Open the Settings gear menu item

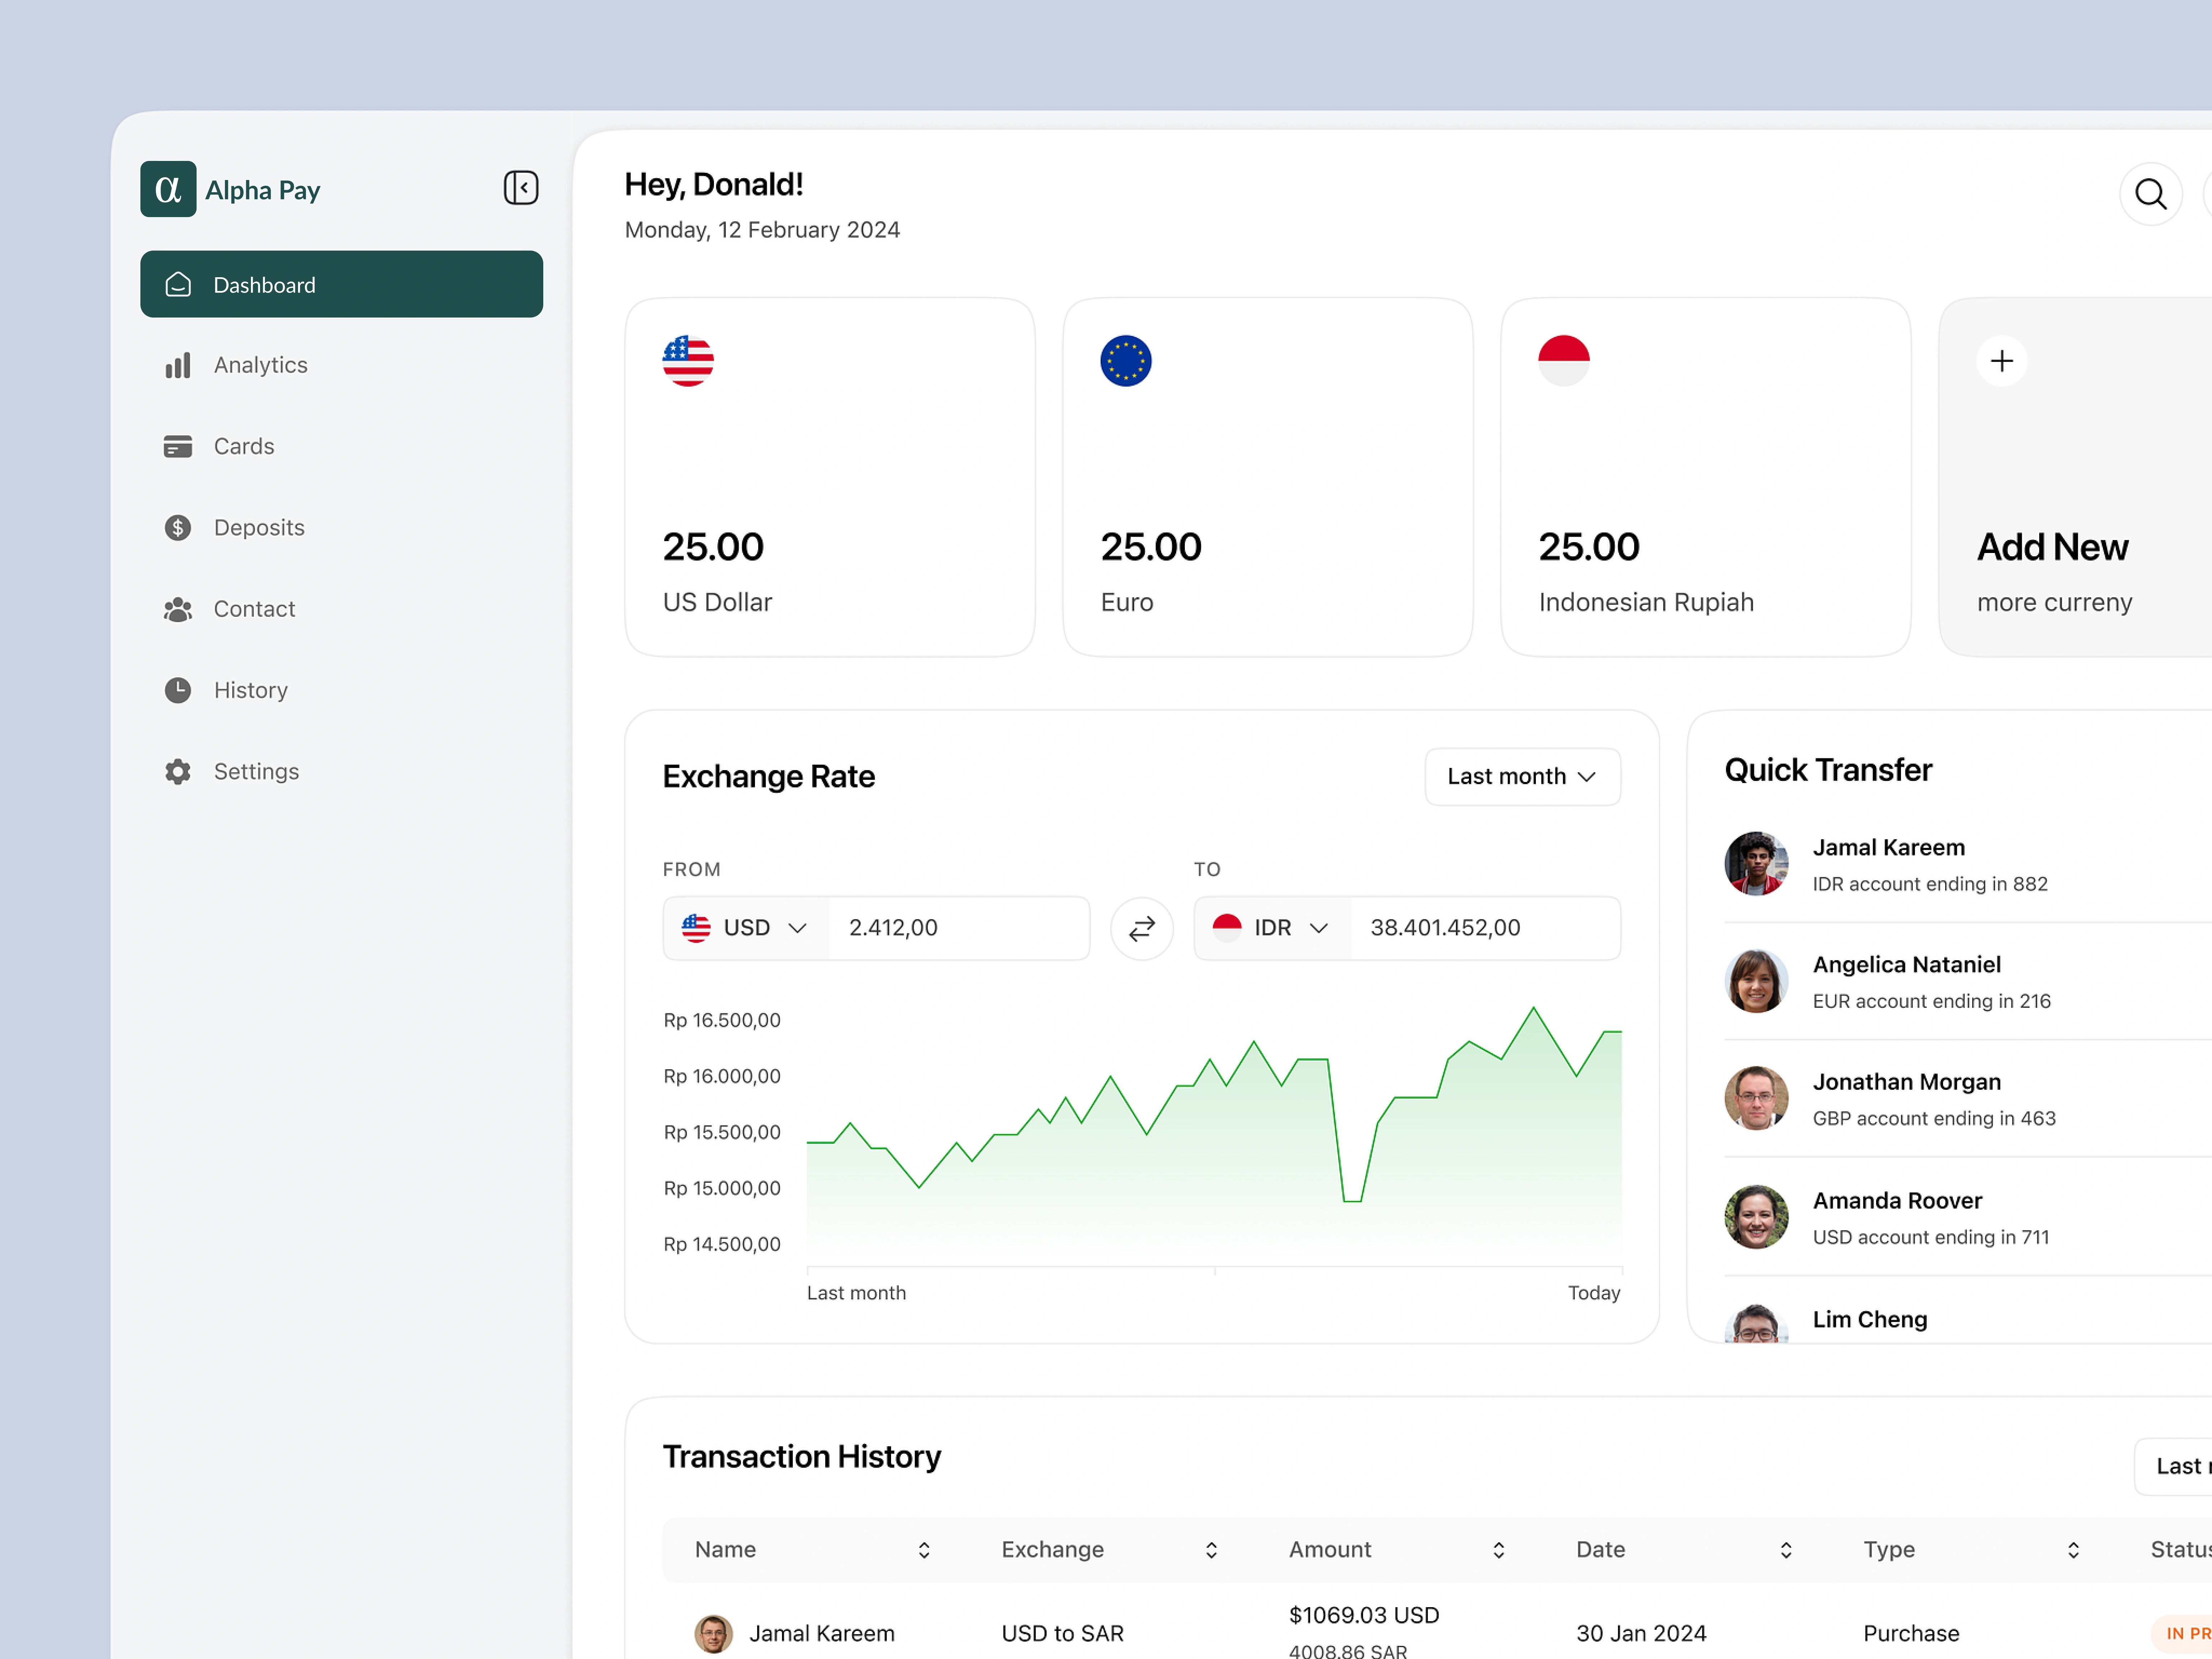pos(256,771)
